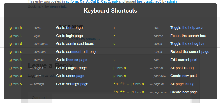Click the 'Shift + p then n' combo
The width and height of the screenshot is (220, 103).
coord(129,92)
